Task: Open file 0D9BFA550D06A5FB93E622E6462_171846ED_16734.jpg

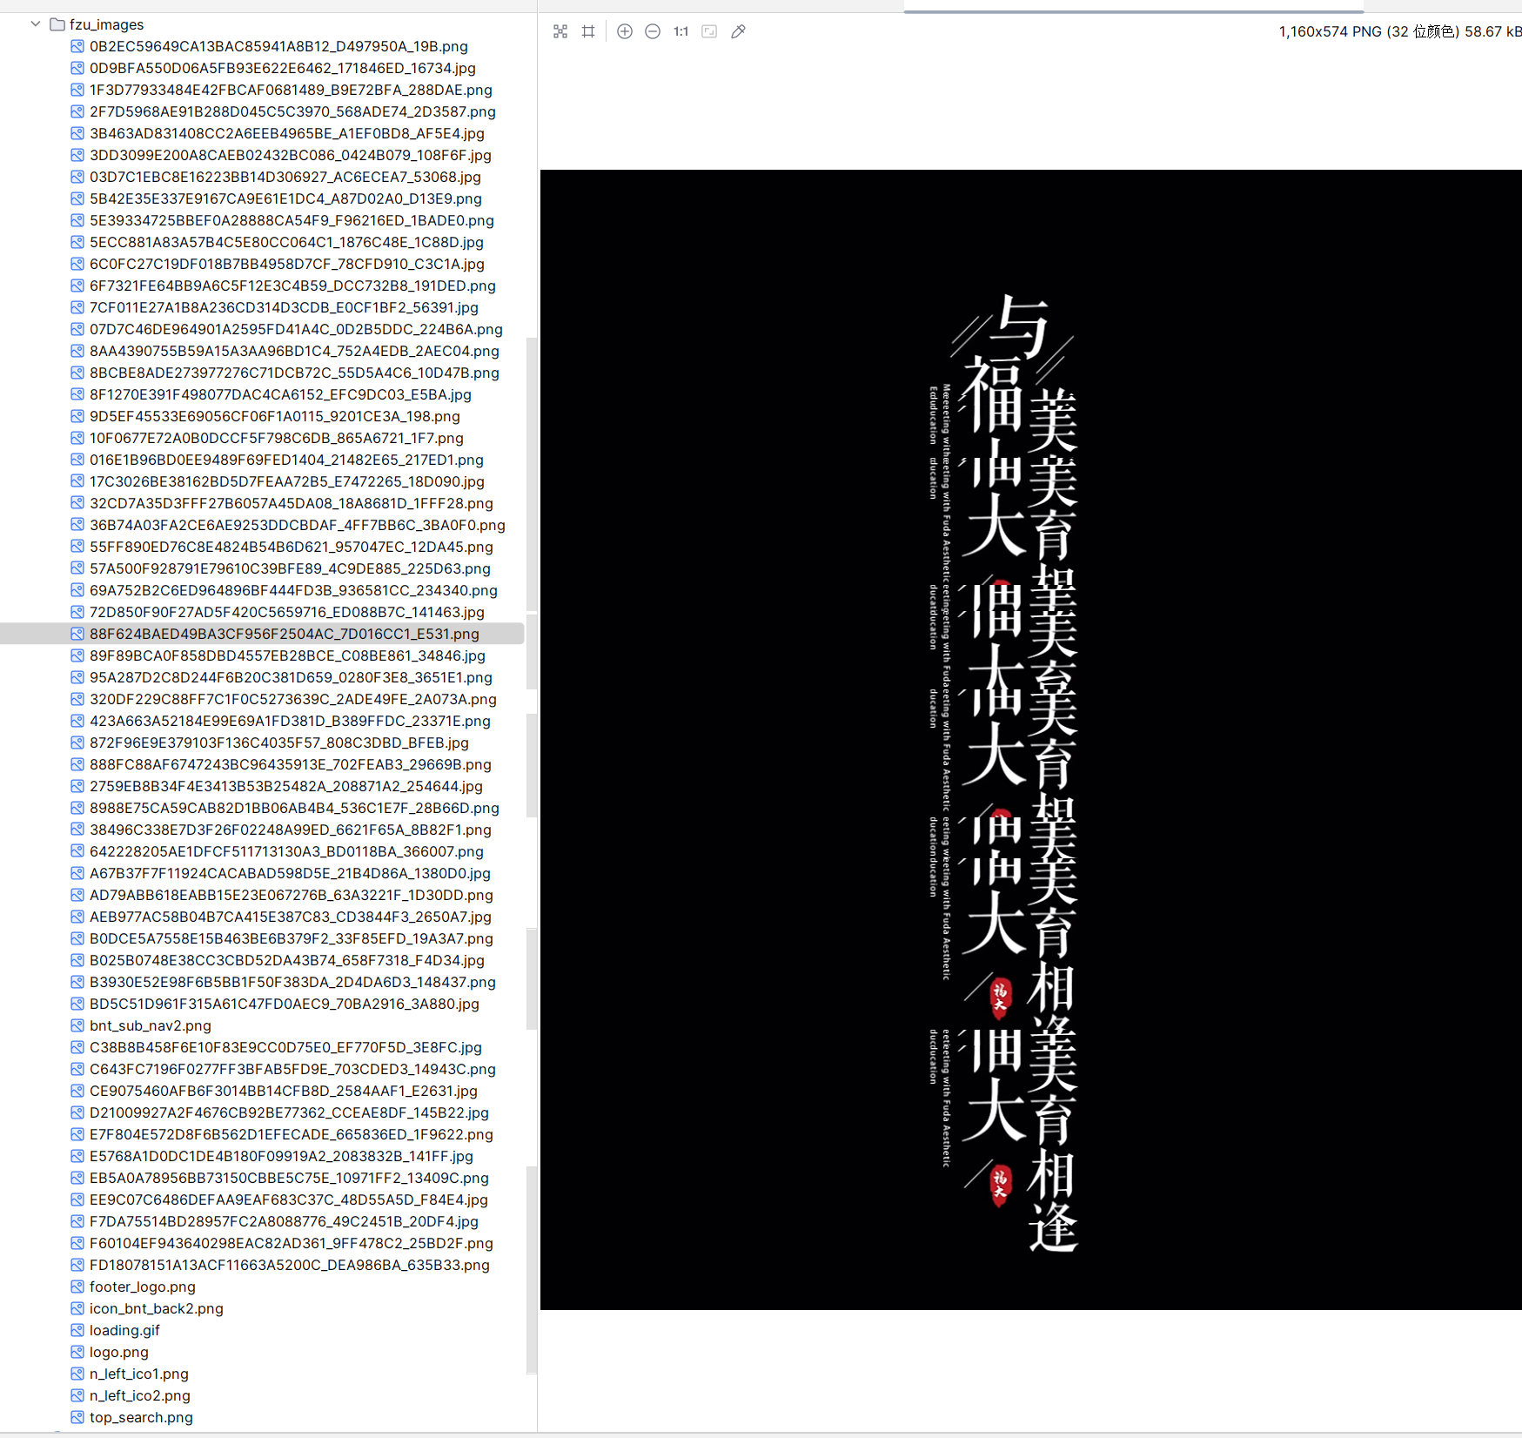Action: pos(283,68)
